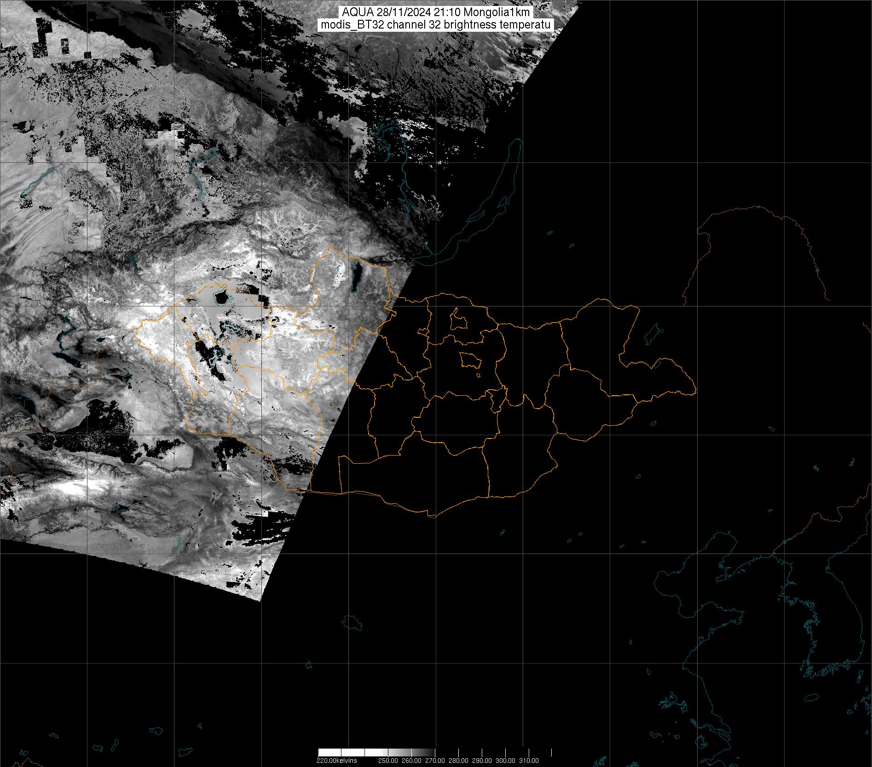Click the "250.00" scale label
Viewport: 872px width, 767px height.
pyautogui.click(x=387, y=761)
